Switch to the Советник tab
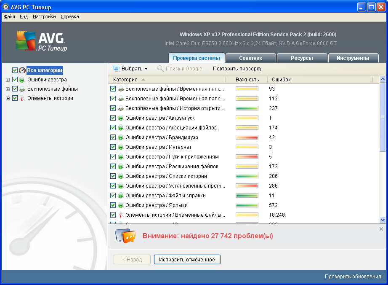This screenshot has height=285, width=388. [x=251, y=58]
